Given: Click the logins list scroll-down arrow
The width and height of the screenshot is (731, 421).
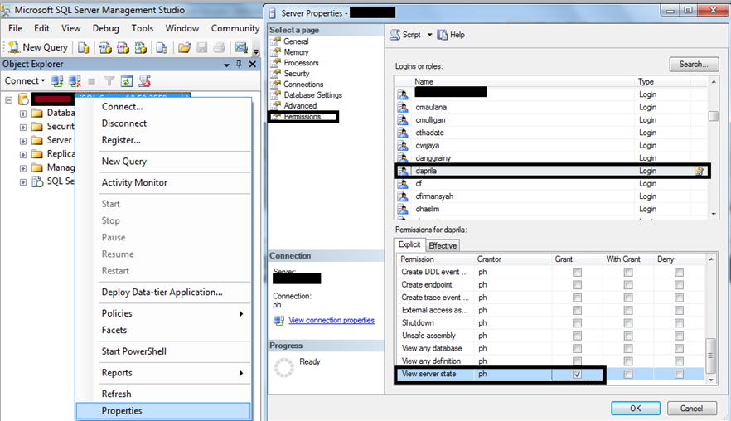Looking at the screenshot, I should [x=714, y=214].
